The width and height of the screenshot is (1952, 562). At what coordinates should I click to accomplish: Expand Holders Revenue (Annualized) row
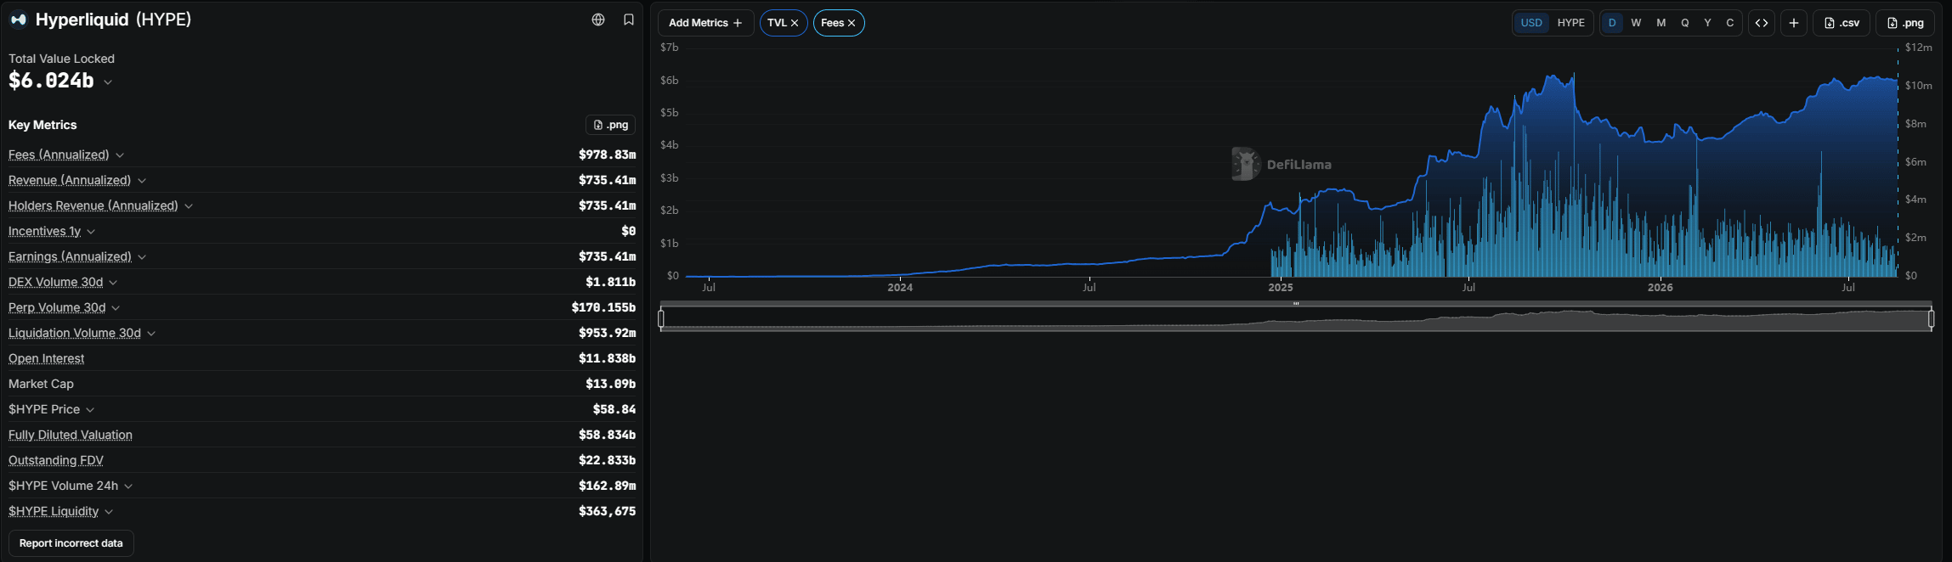[189, 206]
